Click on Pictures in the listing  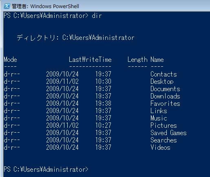pos(164,125)
